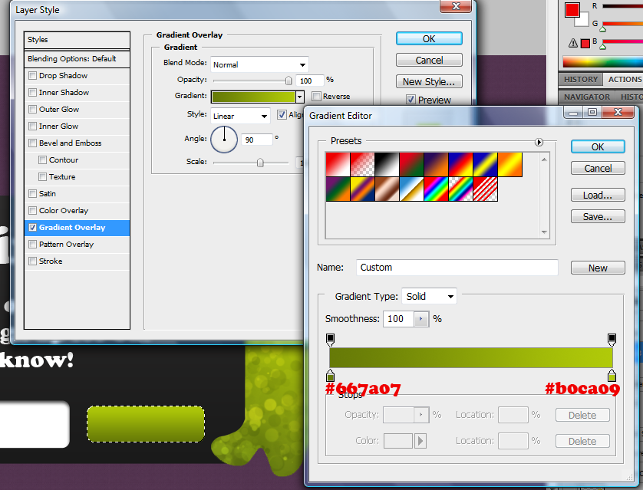This screenshot has width=643, height=490.
Task: Open the Blend Mode dropdown
Action: click(x=259, y=64)
